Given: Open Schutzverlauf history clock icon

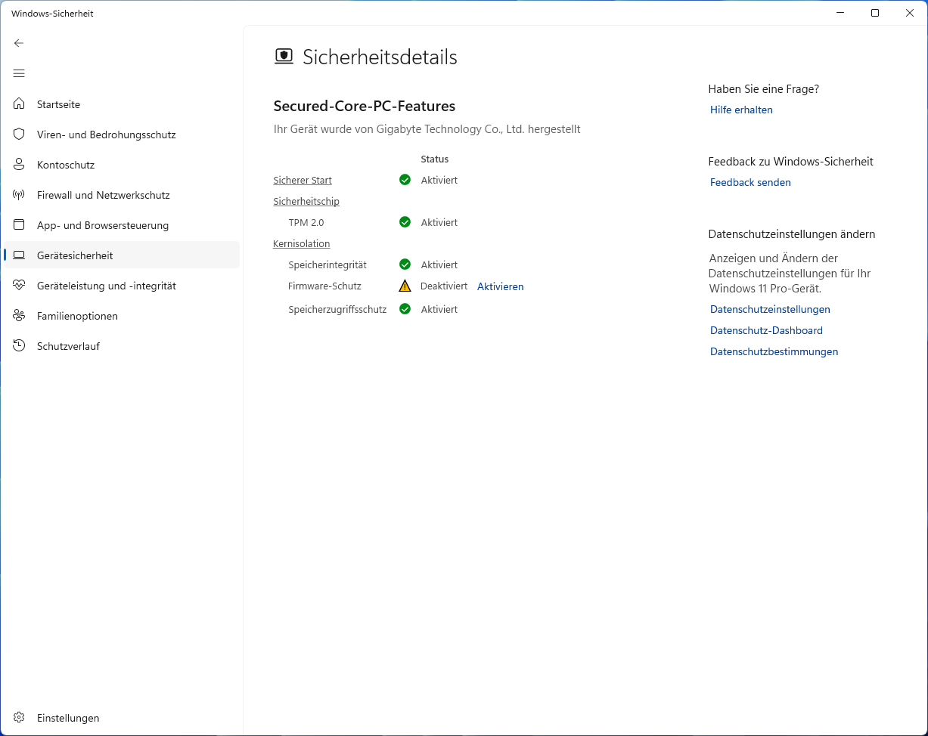Looking at the screenshot, I should pos(19,346).
